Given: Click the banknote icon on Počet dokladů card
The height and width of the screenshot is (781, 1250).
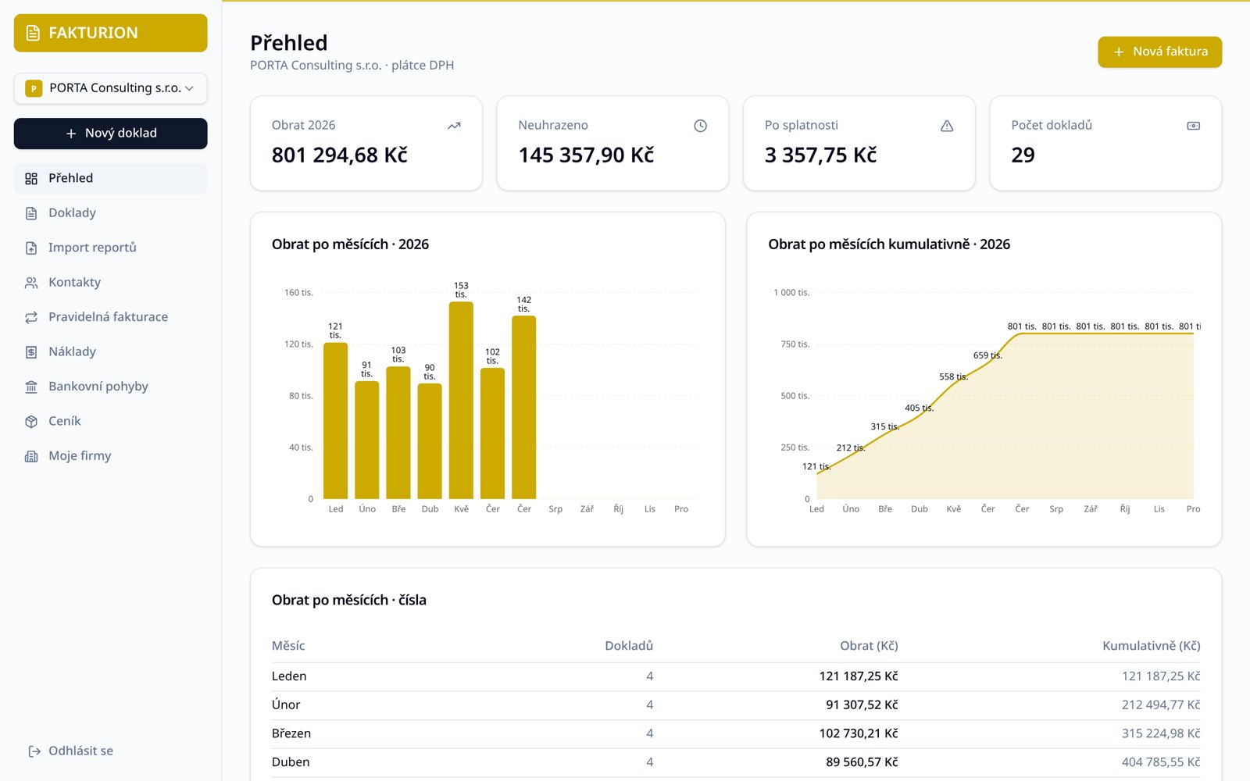Looking at the screenshot, I should coord(1194,126).
